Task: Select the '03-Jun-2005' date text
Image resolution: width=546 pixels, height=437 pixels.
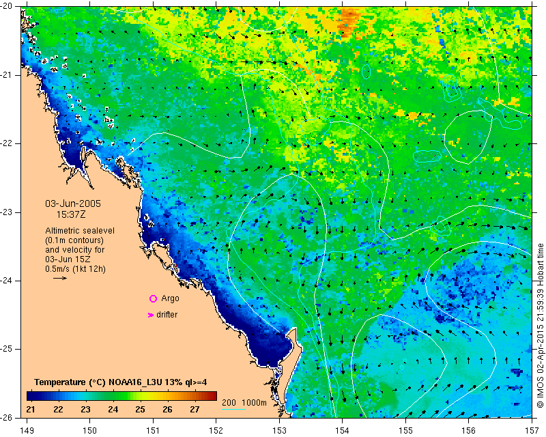Action: point(73,203)
